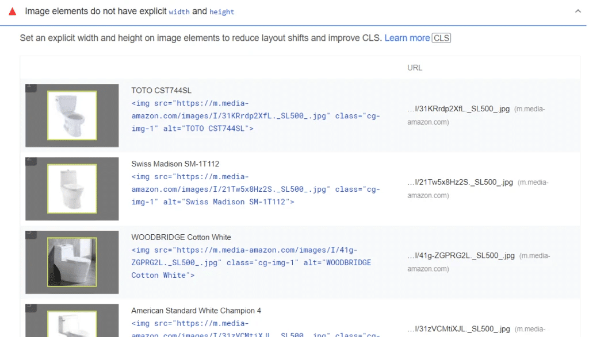The image size is (589, 337).
Task: Select the TOTO CST744SL element title
Action: point(161,91)
